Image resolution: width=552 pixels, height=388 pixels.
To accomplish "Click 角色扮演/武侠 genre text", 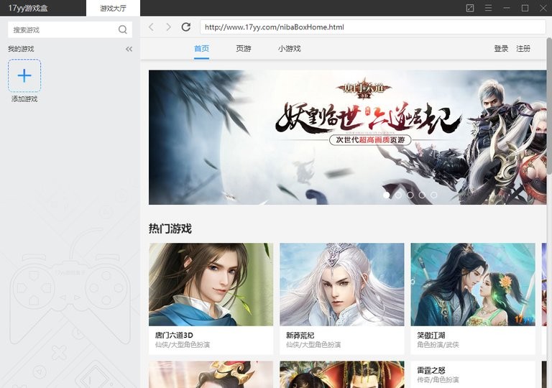I will pyautogui.click(x=438, y=345).
